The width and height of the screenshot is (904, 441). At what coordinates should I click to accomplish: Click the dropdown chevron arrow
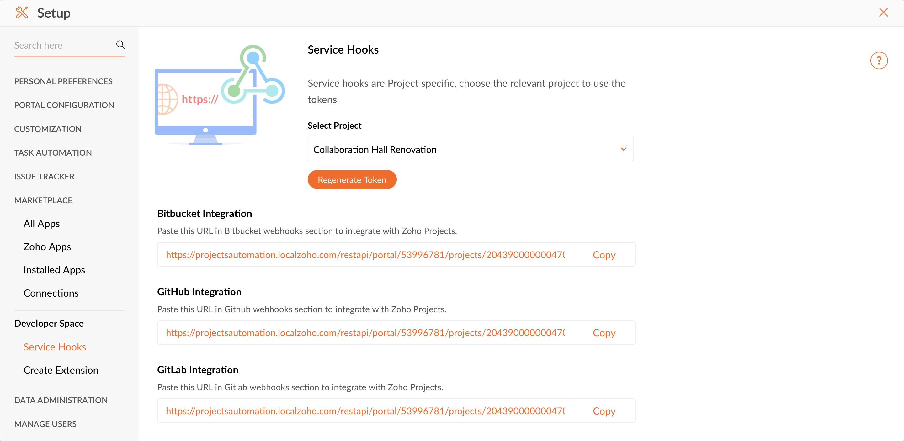[623, 149]
